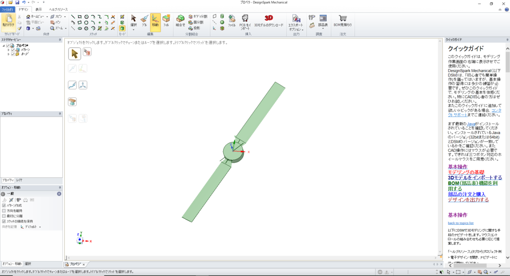Screen dimensions: 510x276
Task: Click the ホームビュー house icon
Action: tap(28, 16)
